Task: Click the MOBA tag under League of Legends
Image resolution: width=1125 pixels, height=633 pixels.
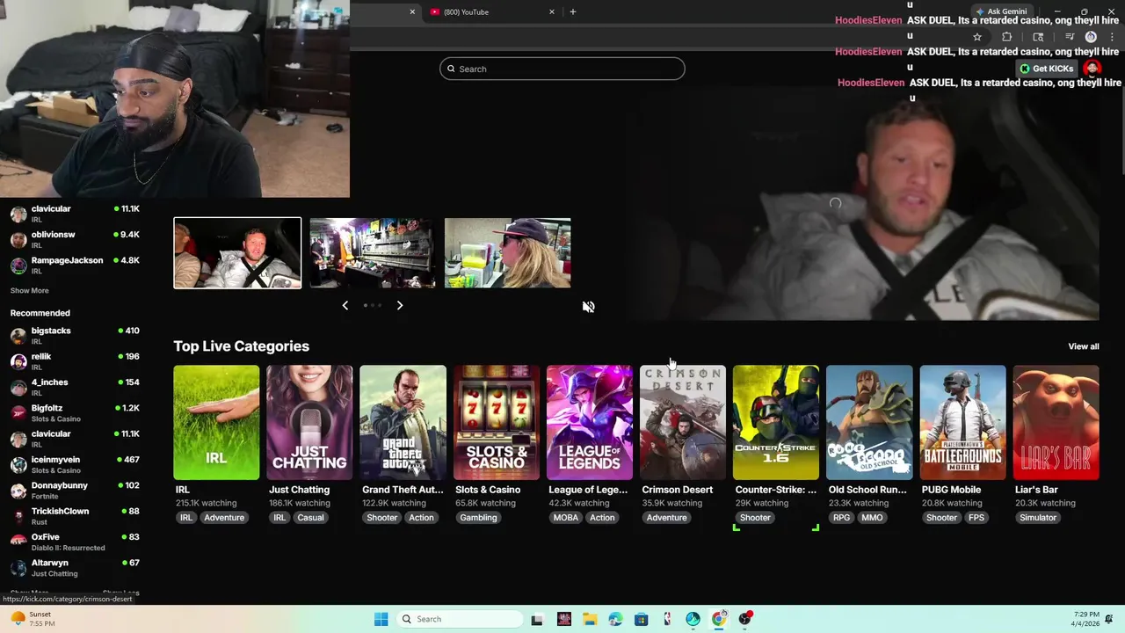Action: click(x=566, y=518)
